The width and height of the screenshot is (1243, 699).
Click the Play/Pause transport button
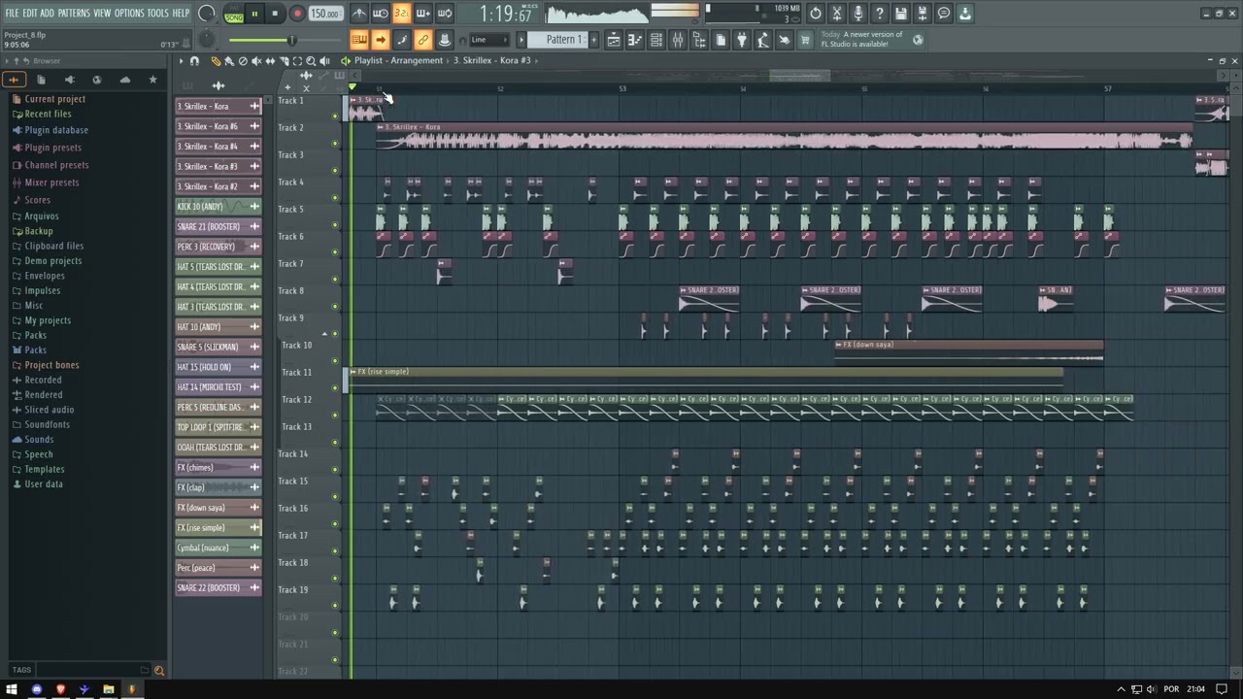[x=253, y=14]
